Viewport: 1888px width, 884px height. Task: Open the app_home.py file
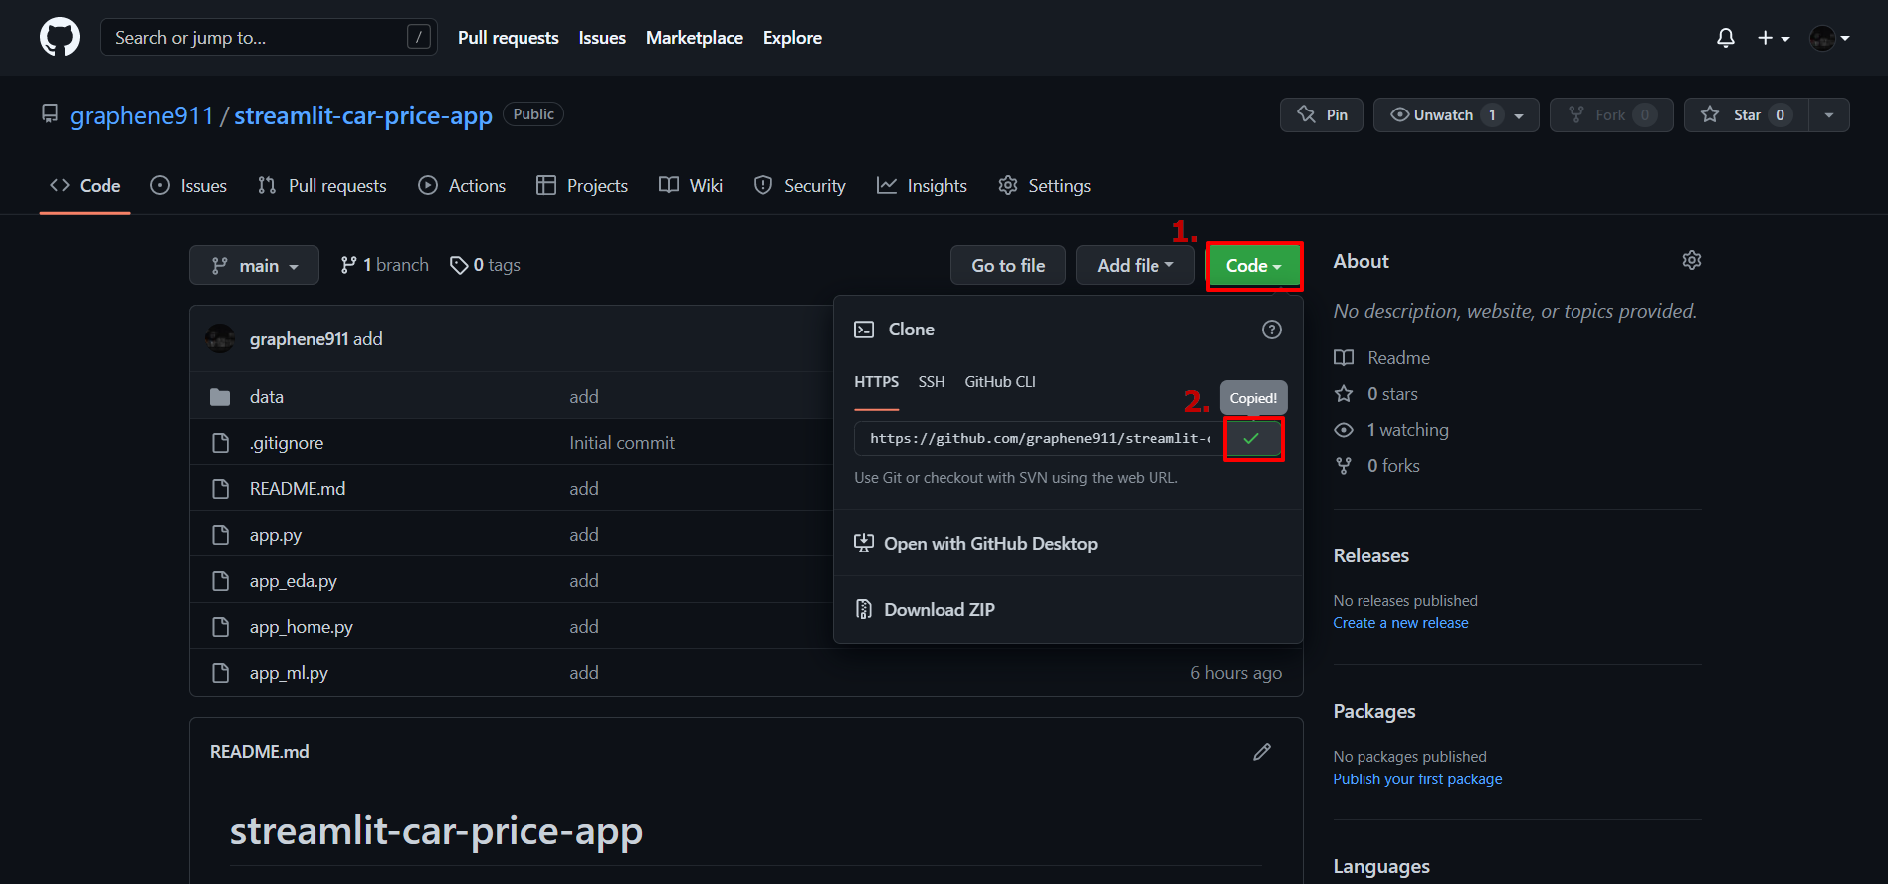pyautogui.click(x=302, y=627)
